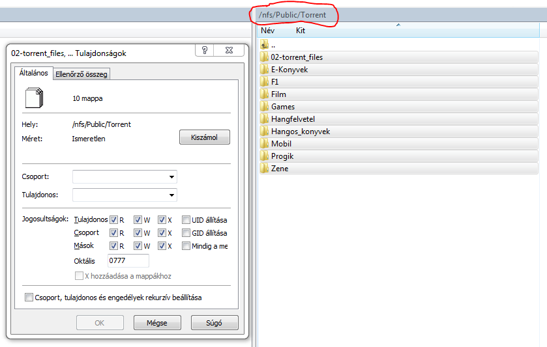
Task: Switch to the Ellenőrző összeg tab
Action: (x=81, y=74)
